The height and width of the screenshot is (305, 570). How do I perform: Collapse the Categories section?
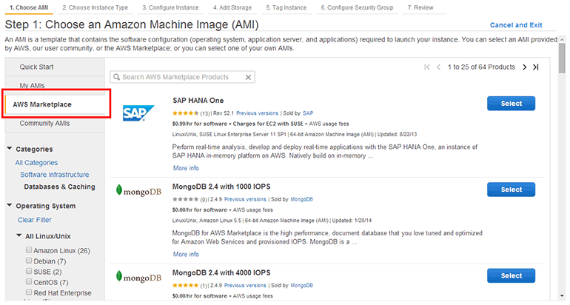(9, 149)
